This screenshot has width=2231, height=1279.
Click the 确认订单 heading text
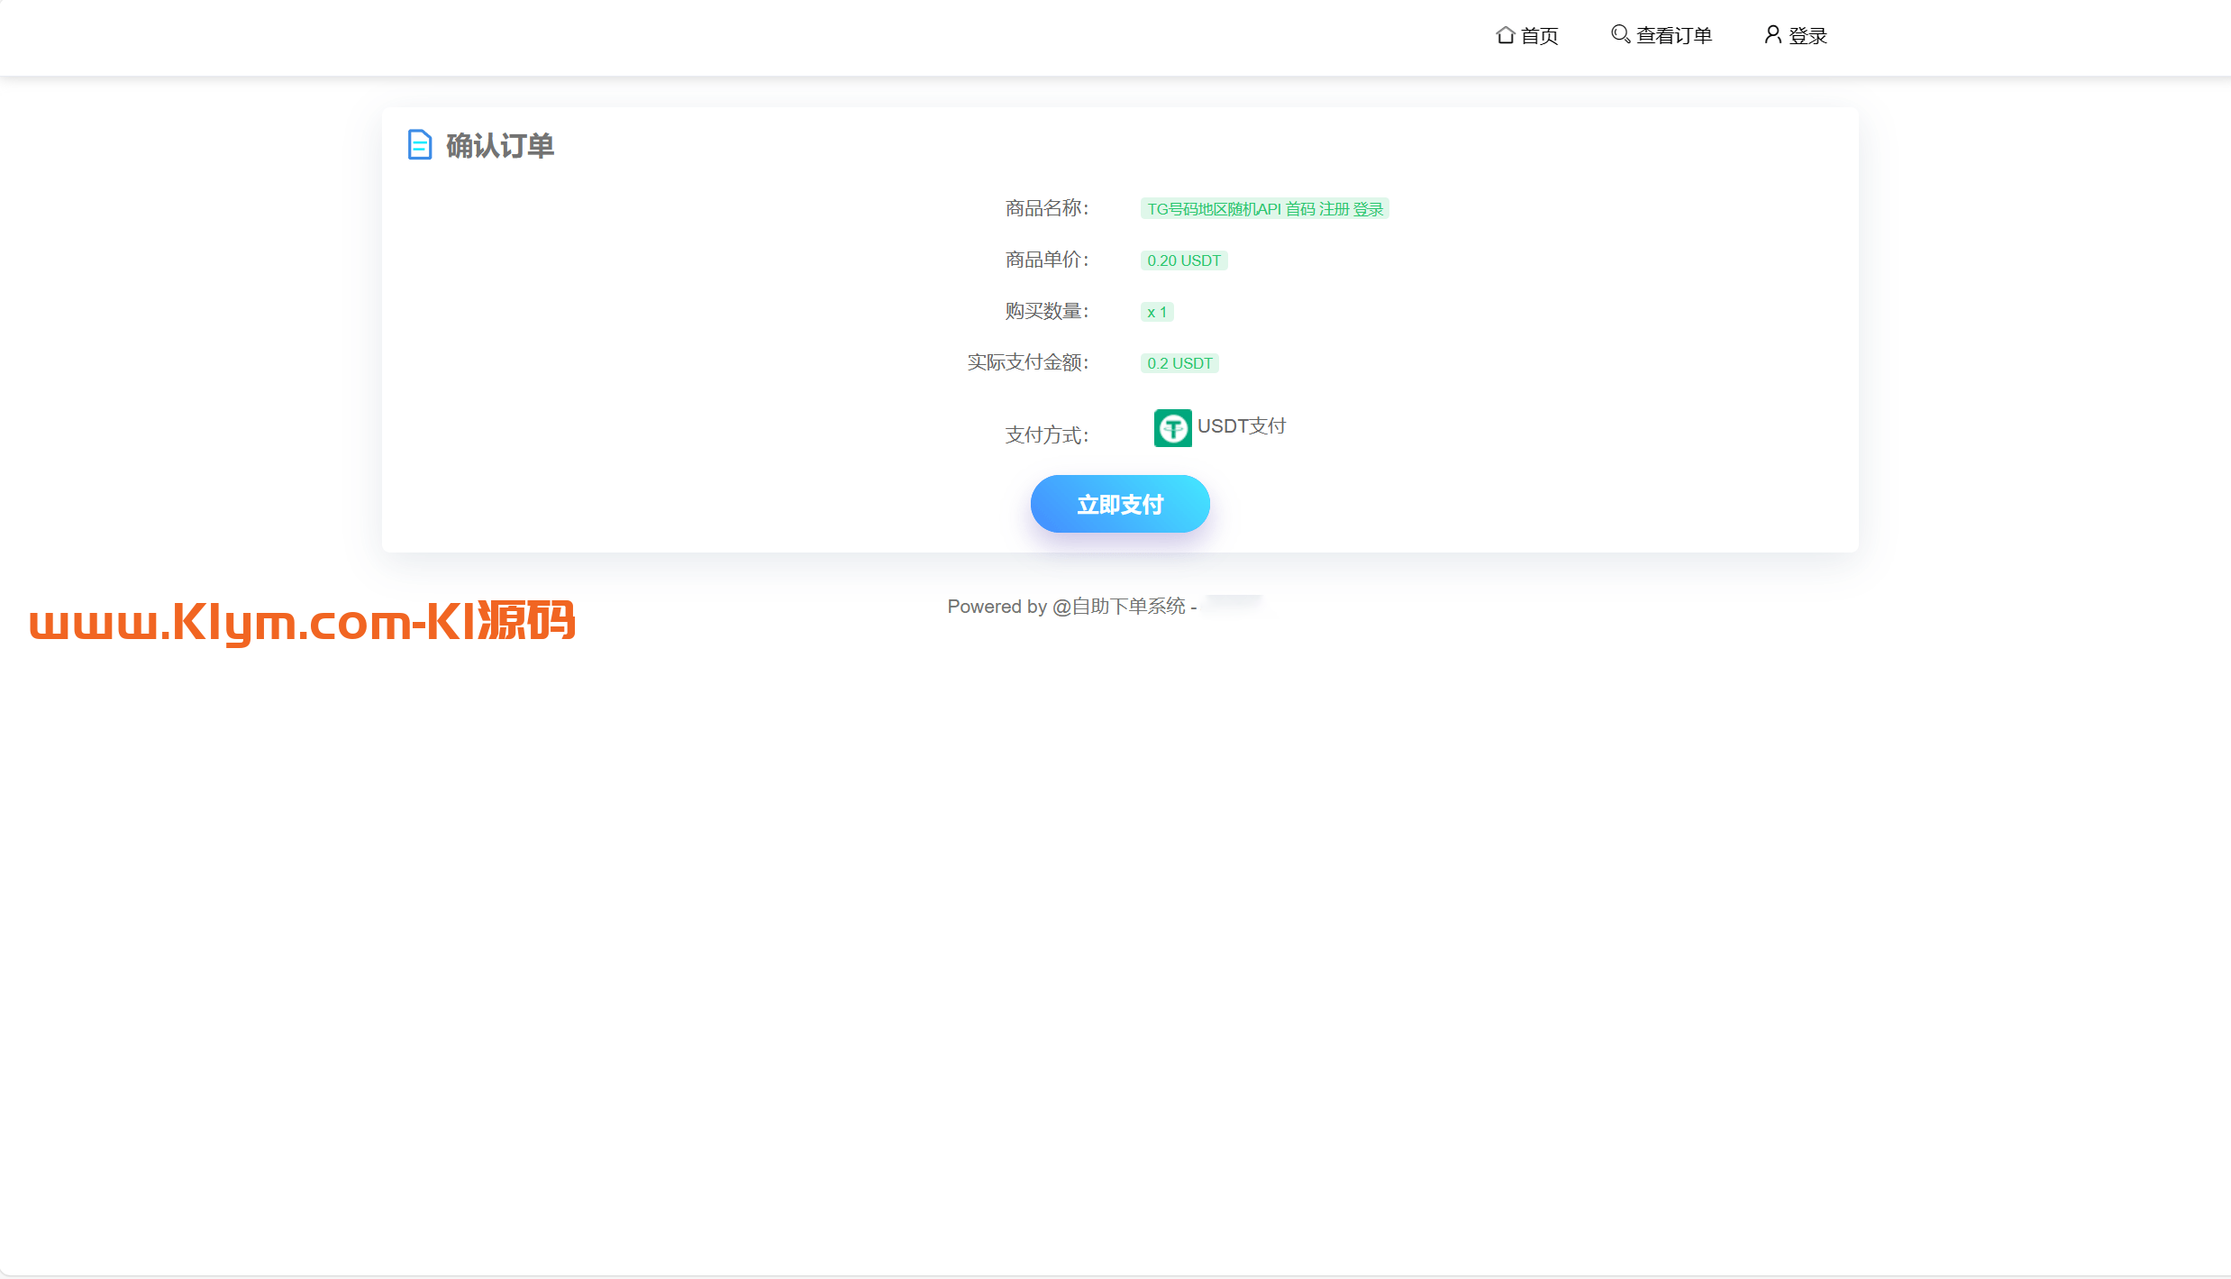pyautogui.click(x=499, y=146)
